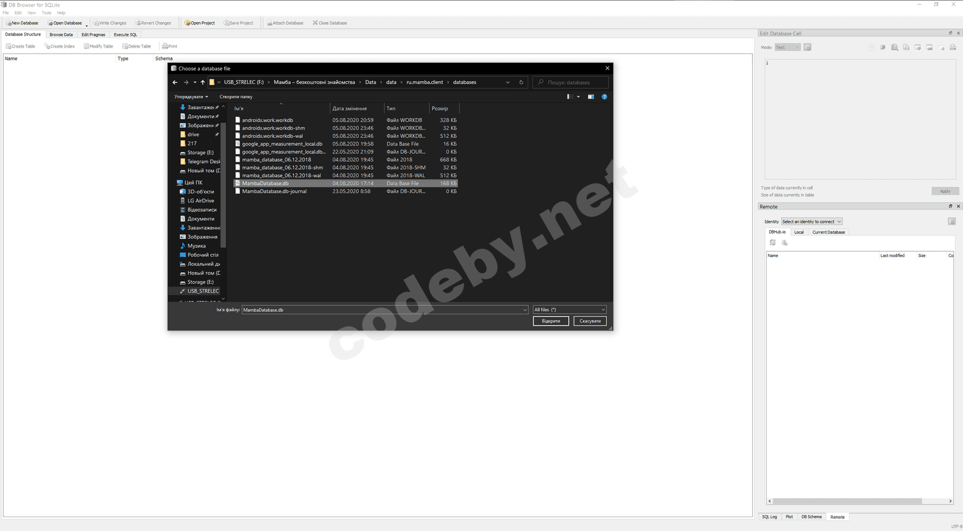The width and height of the screenshot is (963, 531).
Task: Open LG AirDrive in sidebar
Action: pos(200,201)
